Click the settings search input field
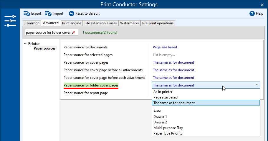268x141 pixels. 49,33
